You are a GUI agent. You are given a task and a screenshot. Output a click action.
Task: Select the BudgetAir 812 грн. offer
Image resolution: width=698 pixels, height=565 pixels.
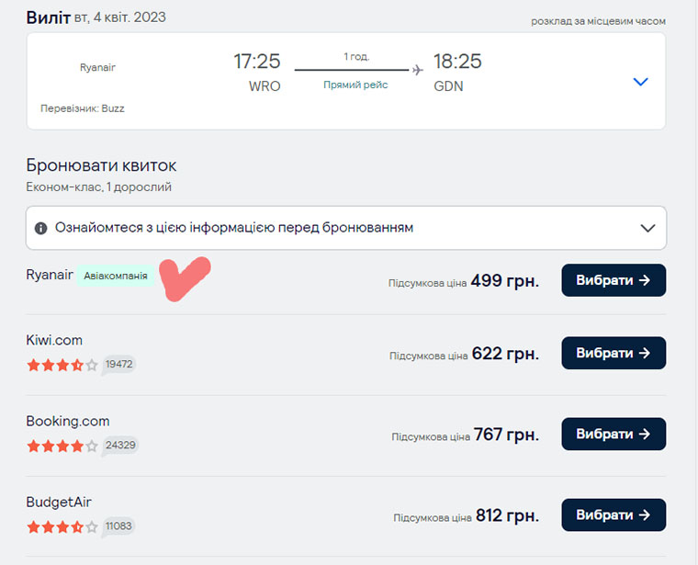[614, 514]
